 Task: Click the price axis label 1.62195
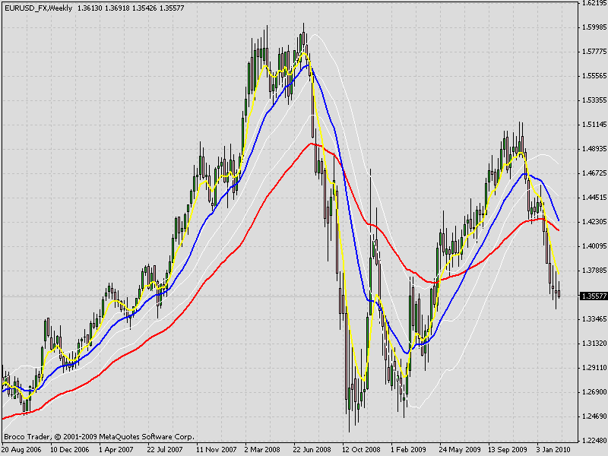point(594,3)
